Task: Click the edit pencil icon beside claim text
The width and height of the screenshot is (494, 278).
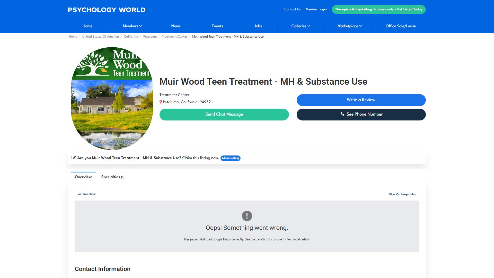Action: 74,158
